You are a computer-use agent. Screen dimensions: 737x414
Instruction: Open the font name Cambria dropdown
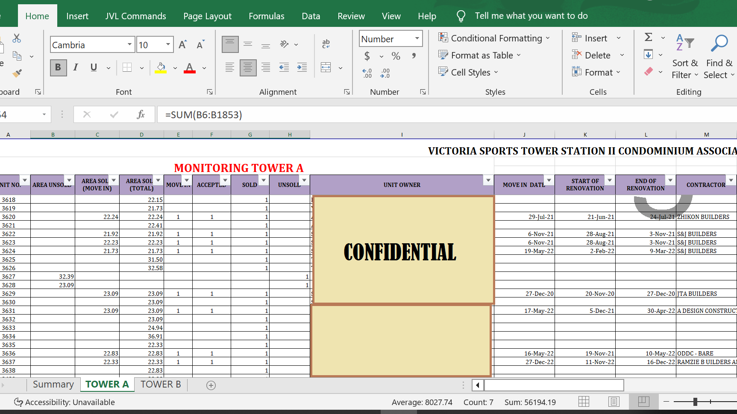coord(129,44)
